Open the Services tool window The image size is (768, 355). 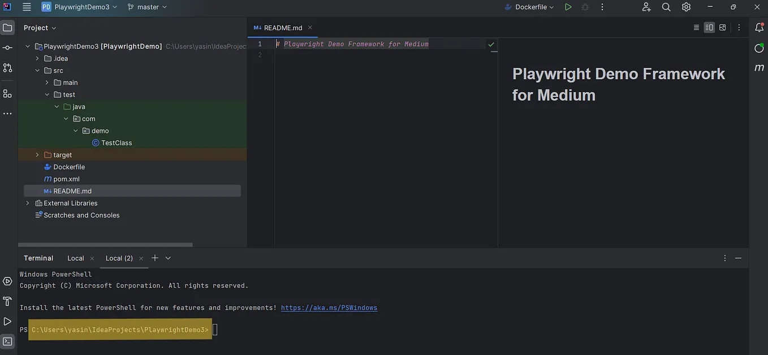pyautogui.click(x=7, y=281)
